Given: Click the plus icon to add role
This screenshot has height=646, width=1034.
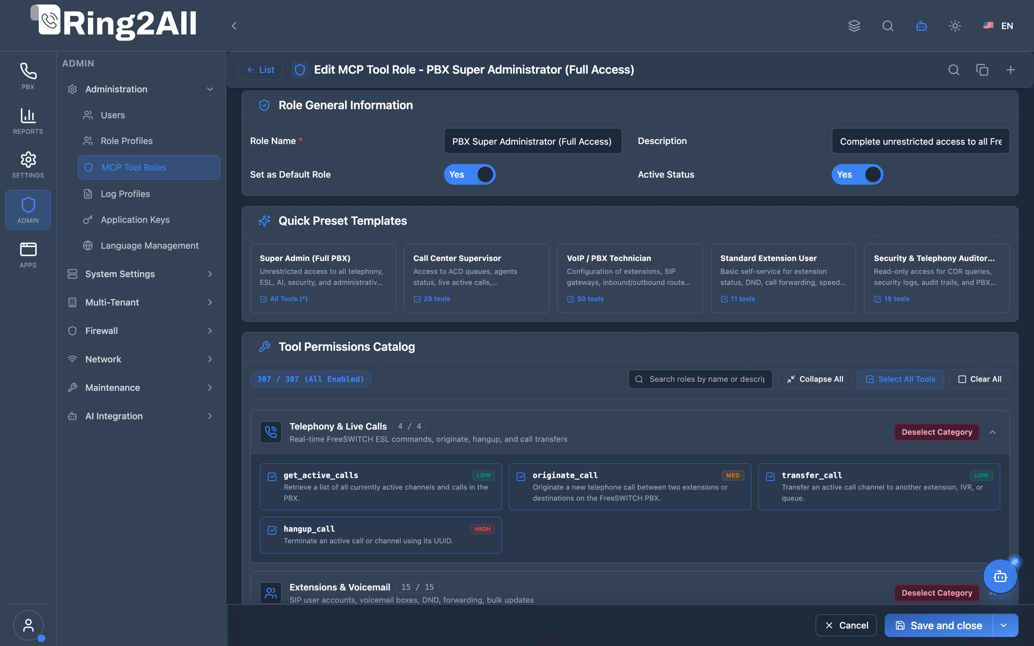Looking at the screenshot, I should [1010, 70].
